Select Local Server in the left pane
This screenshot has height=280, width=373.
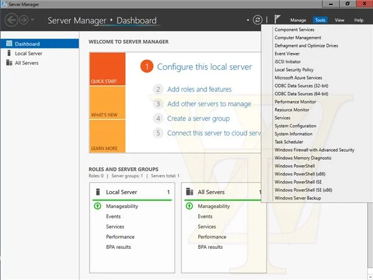[40, 54]
